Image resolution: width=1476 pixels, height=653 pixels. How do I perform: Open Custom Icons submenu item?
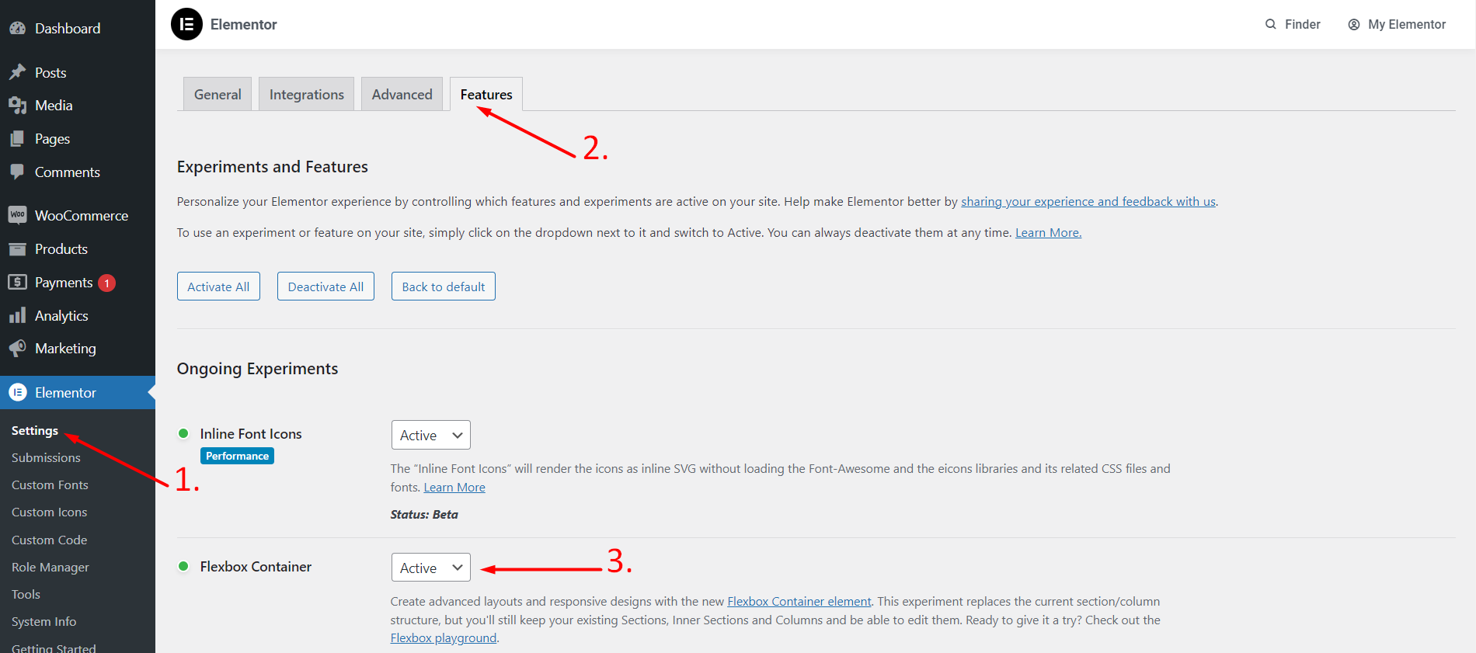point(49,512)
